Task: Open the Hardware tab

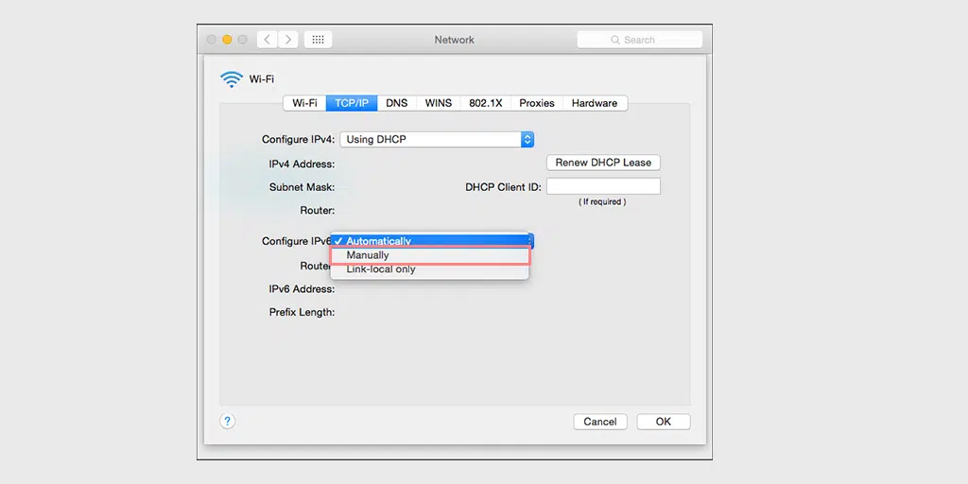Action: (595, 103)
